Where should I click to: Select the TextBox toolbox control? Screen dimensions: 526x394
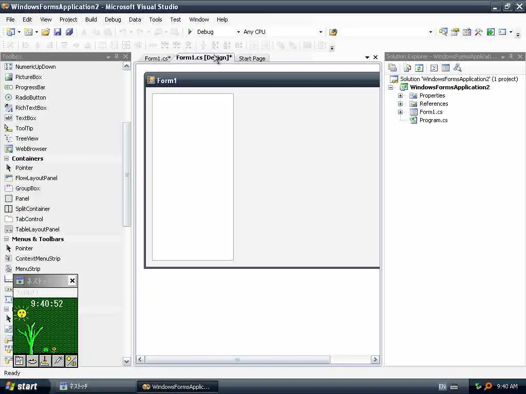pos(26,118)
